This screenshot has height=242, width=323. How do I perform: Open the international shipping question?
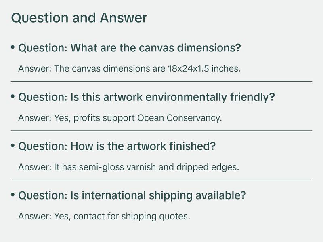[x=132, y=195]
